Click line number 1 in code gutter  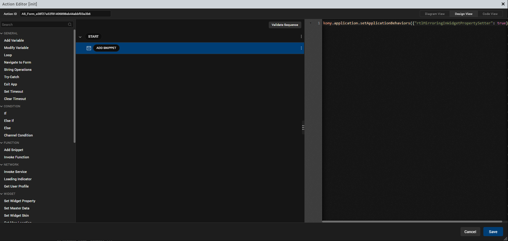pyautogui.click(x=319, y=23)
